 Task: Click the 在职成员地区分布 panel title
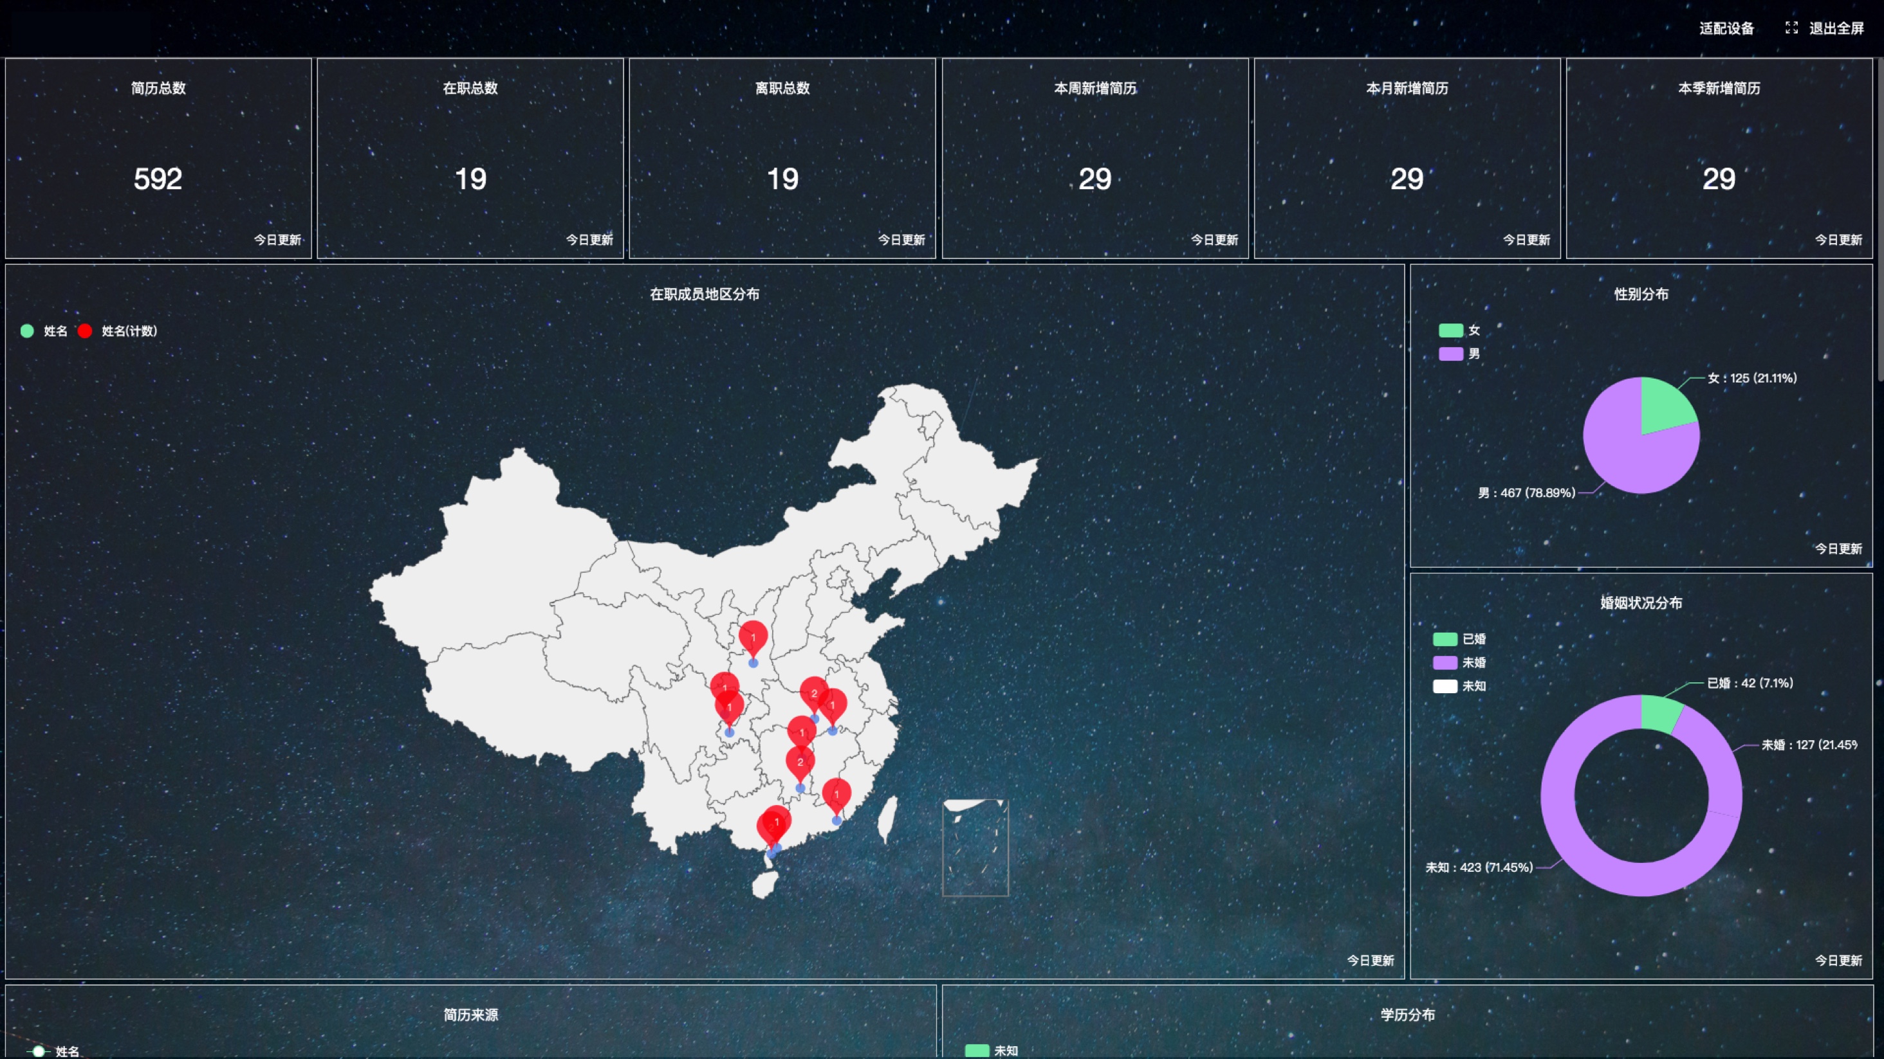[x=705, y=294]
